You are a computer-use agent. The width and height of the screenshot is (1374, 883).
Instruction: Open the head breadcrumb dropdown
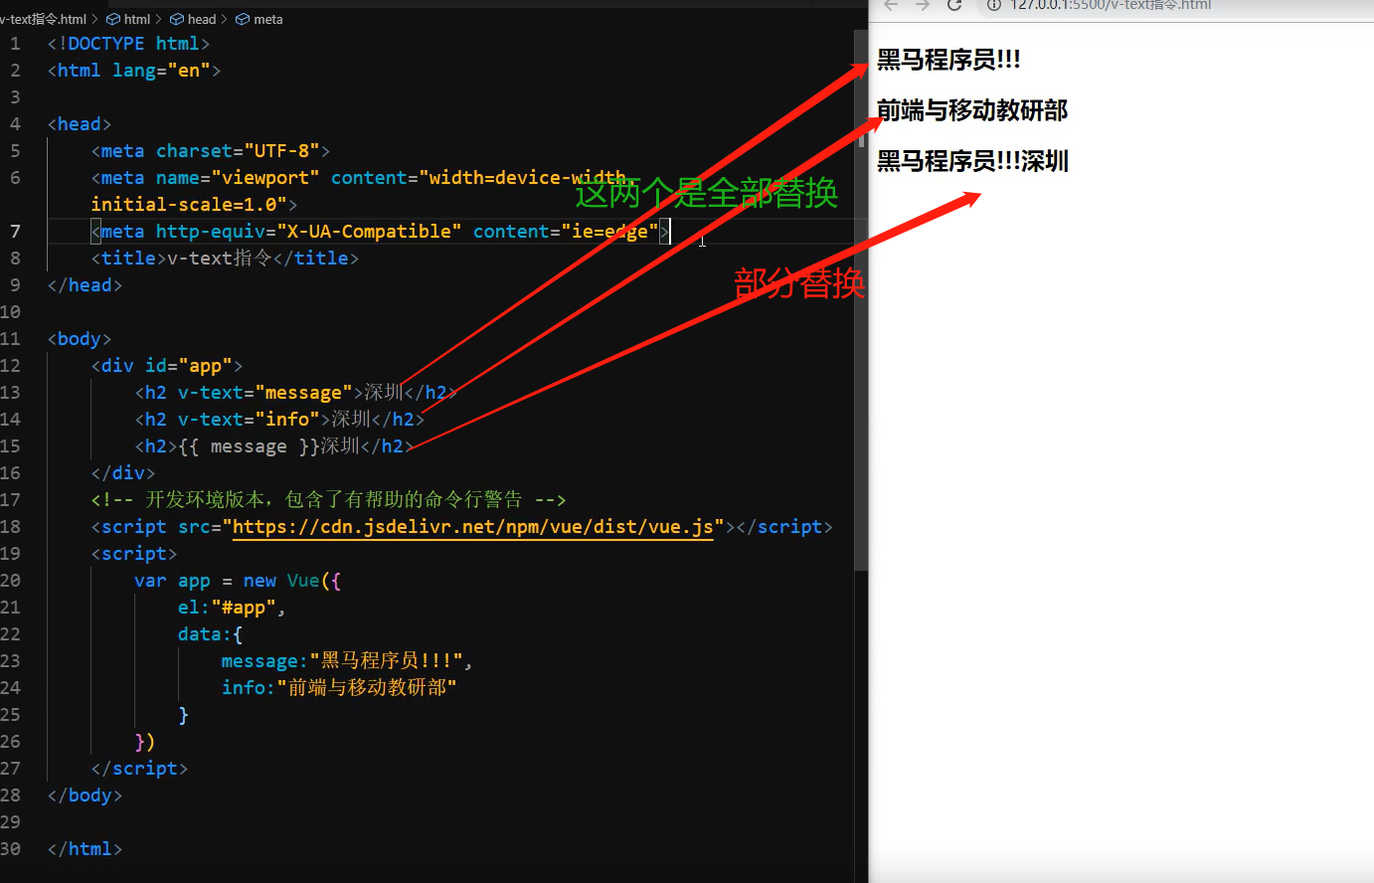point(200,18)
